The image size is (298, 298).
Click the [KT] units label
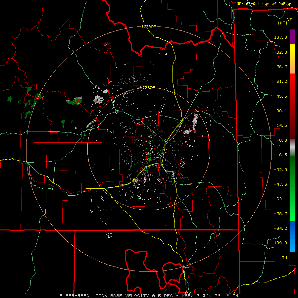pyautogui.click(x=283, y=23)
